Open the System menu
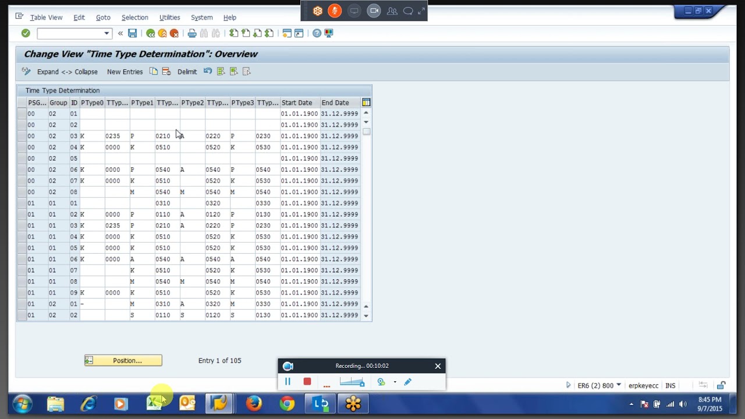Image resolution: width=745 pixels, height=419 pixels. (202, 17)
